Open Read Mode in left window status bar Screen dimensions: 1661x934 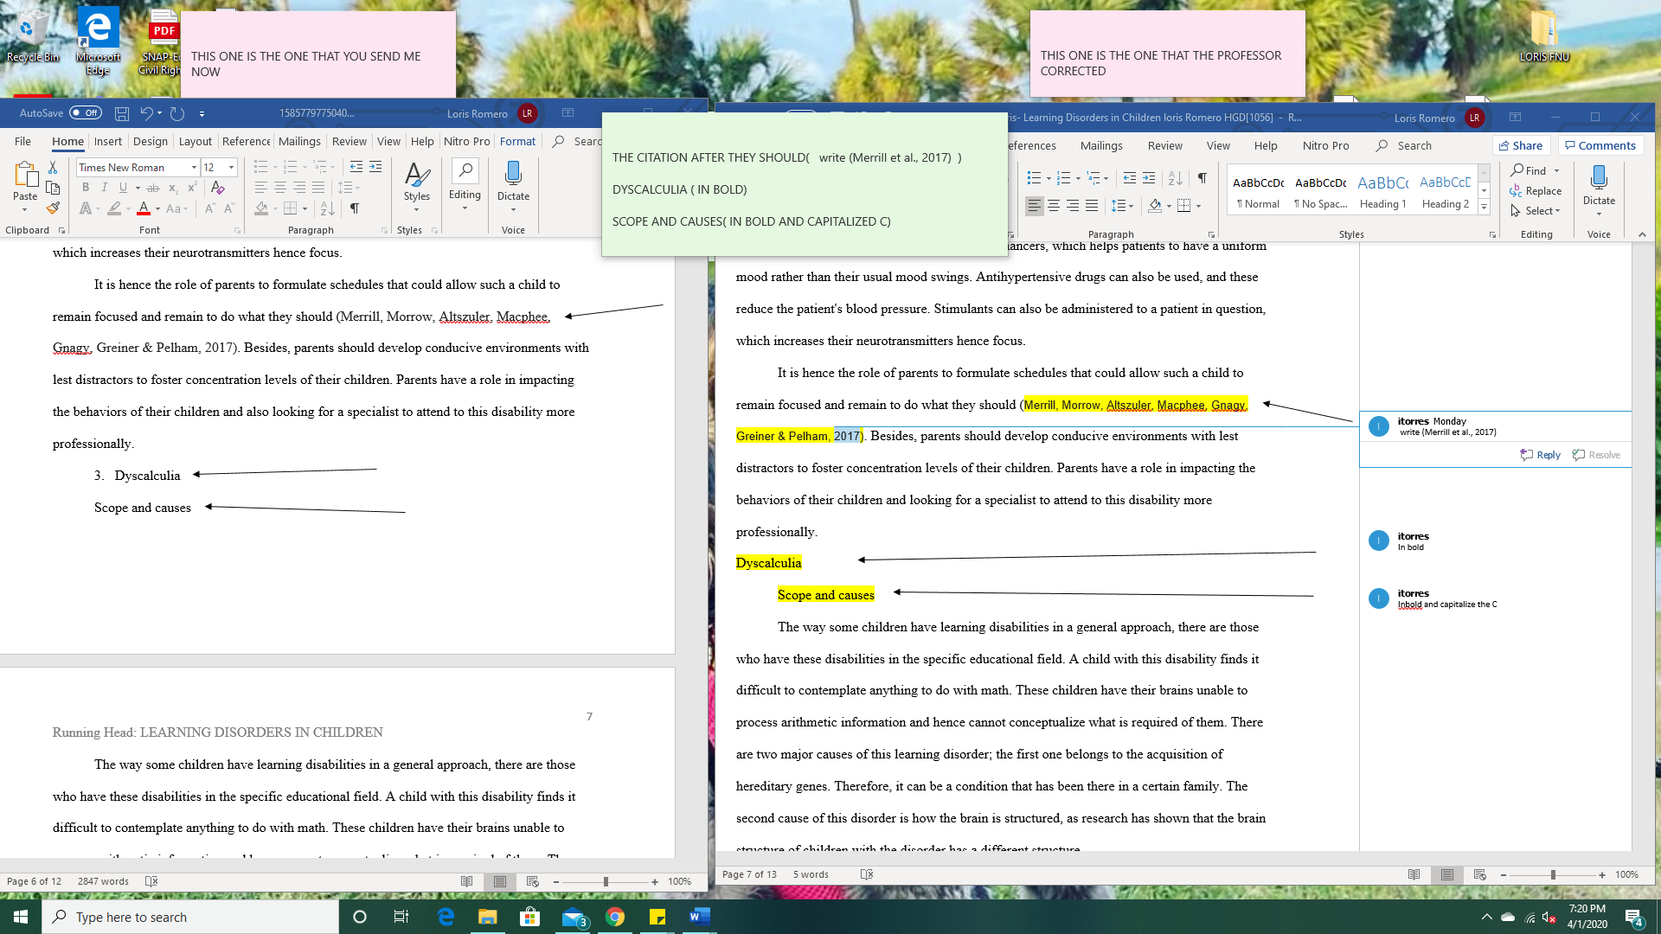(x=467, y=881)
